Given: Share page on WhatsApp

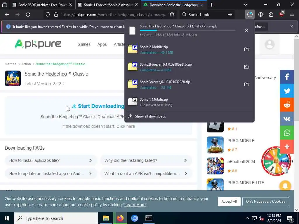Looking at the screenshot, I should [x=287, y=133].
